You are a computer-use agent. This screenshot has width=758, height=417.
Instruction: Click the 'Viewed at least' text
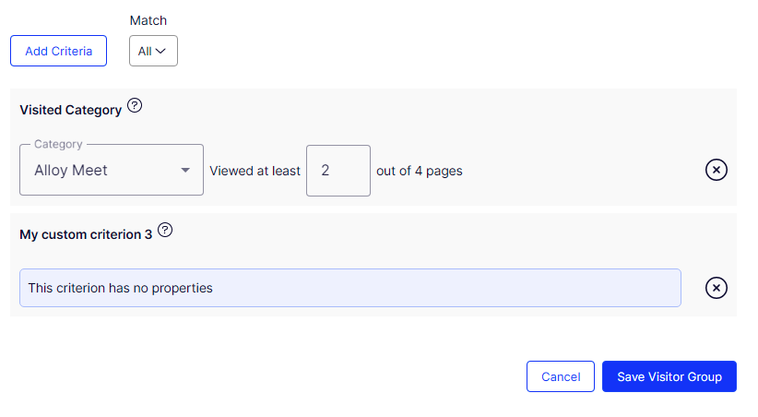coord(255,171)
